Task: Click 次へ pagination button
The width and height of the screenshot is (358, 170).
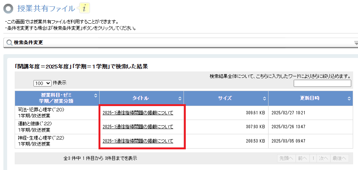Action: point(323,158)
